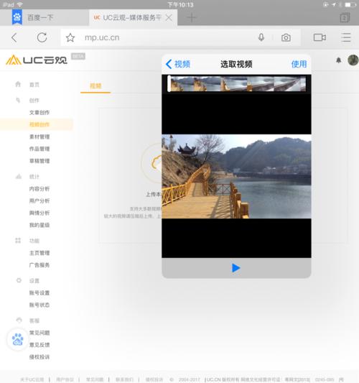Tap 使用 to use the video
Image resolution: width=359 pixels, height=383 pixels.
click(x=299, y=64)
